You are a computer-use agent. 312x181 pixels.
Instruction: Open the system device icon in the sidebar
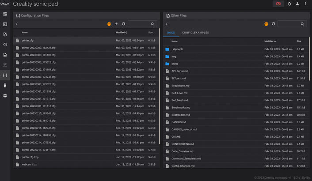pyautogui.click(x=5, y=86)
